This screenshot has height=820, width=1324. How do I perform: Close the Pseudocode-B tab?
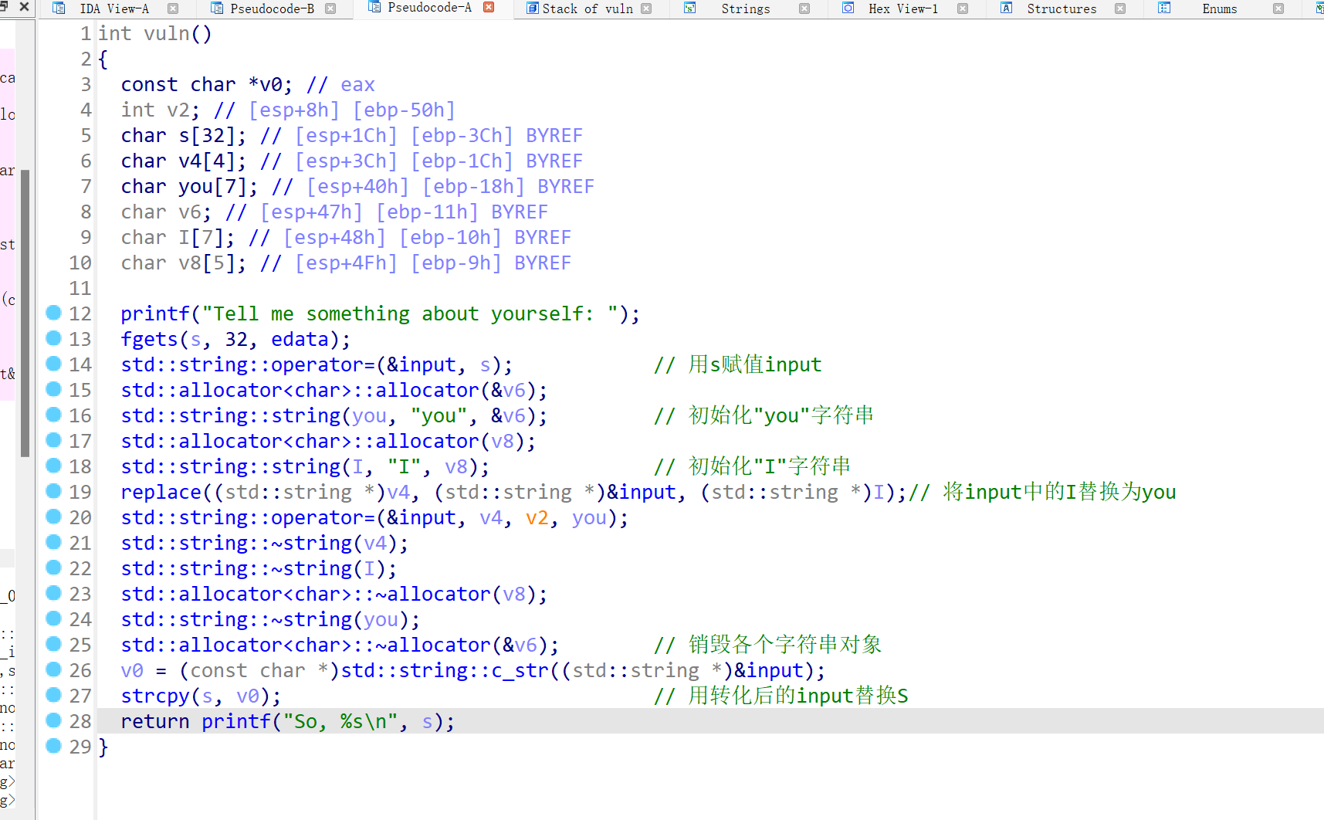[x=330, y=8]
